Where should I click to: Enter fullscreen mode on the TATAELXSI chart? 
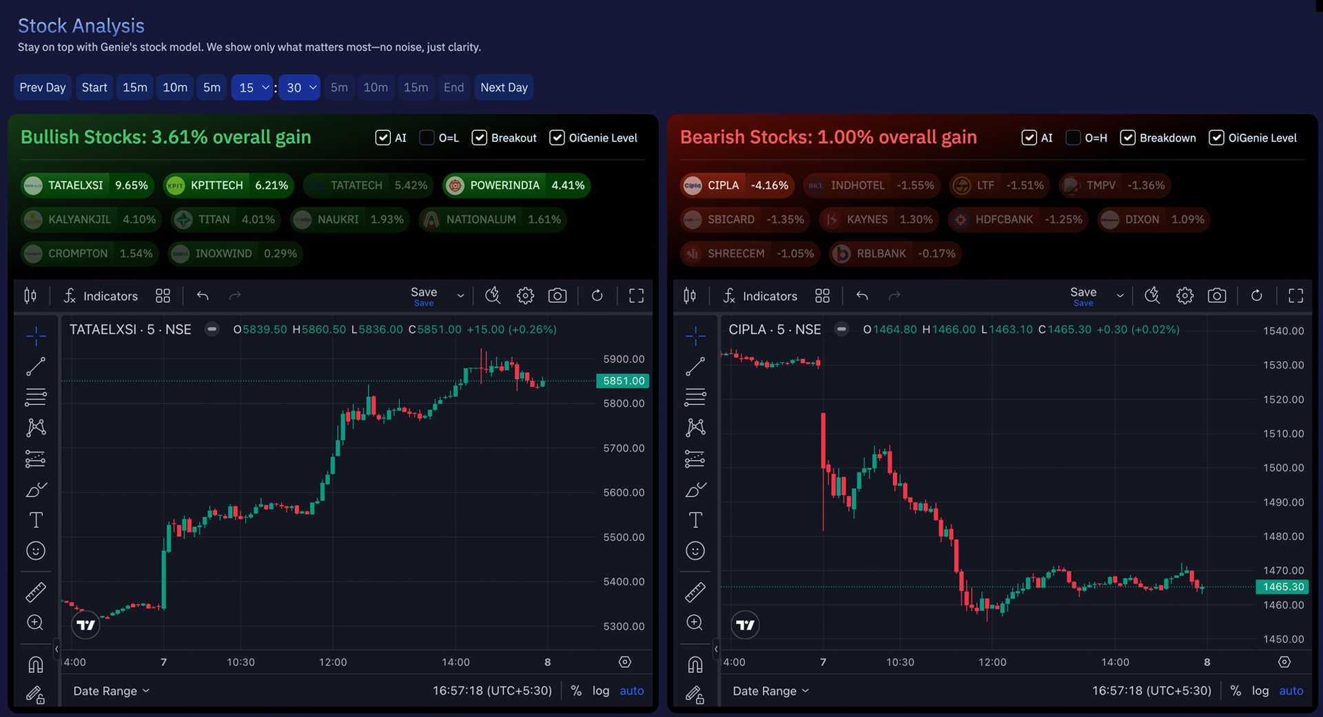pyautogui.click(x=636, y=295)
